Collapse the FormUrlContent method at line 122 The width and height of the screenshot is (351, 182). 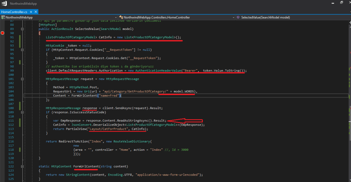click(22, 166)
